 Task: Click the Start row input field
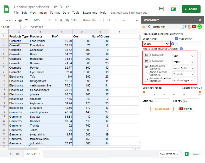(x=162, y=101)
